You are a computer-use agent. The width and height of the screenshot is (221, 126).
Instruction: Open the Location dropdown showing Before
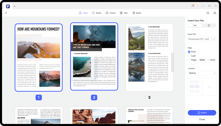click(x=202, y=73)
